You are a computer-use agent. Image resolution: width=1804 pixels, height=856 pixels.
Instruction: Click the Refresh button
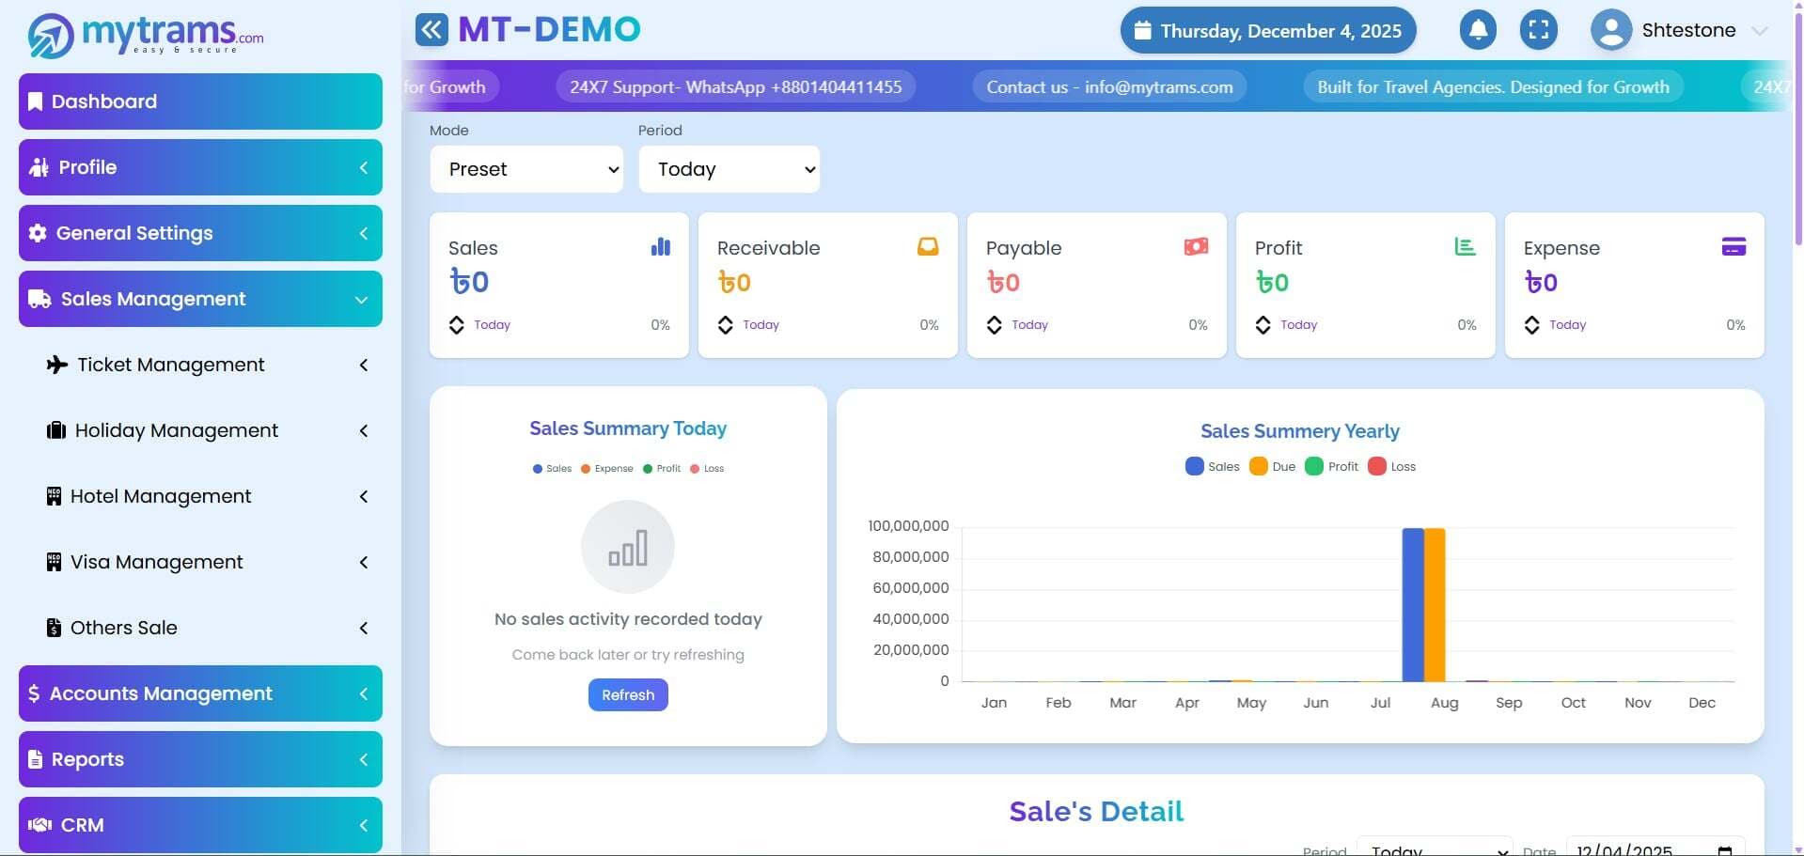628,695
